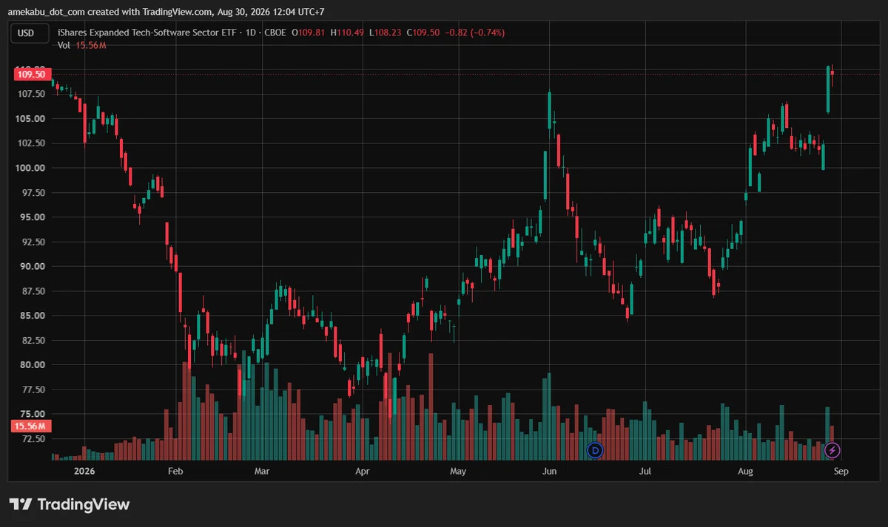
Task: Click the 77.50 price axis label
Action: 33,390
